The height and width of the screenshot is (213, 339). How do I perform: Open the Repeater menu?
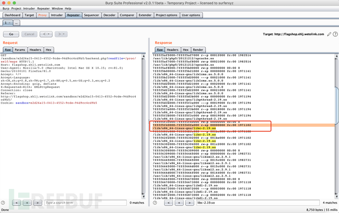point(43,8)
